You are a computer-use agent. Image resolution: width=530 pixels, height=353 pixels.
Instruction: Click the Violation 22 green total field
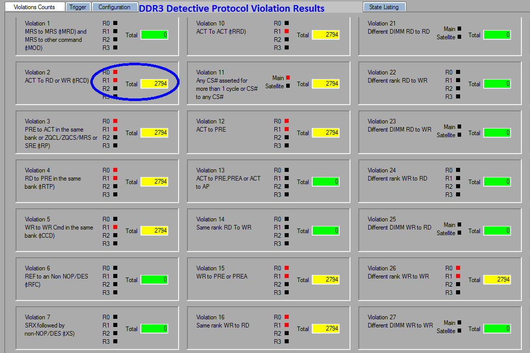point(497,84)
